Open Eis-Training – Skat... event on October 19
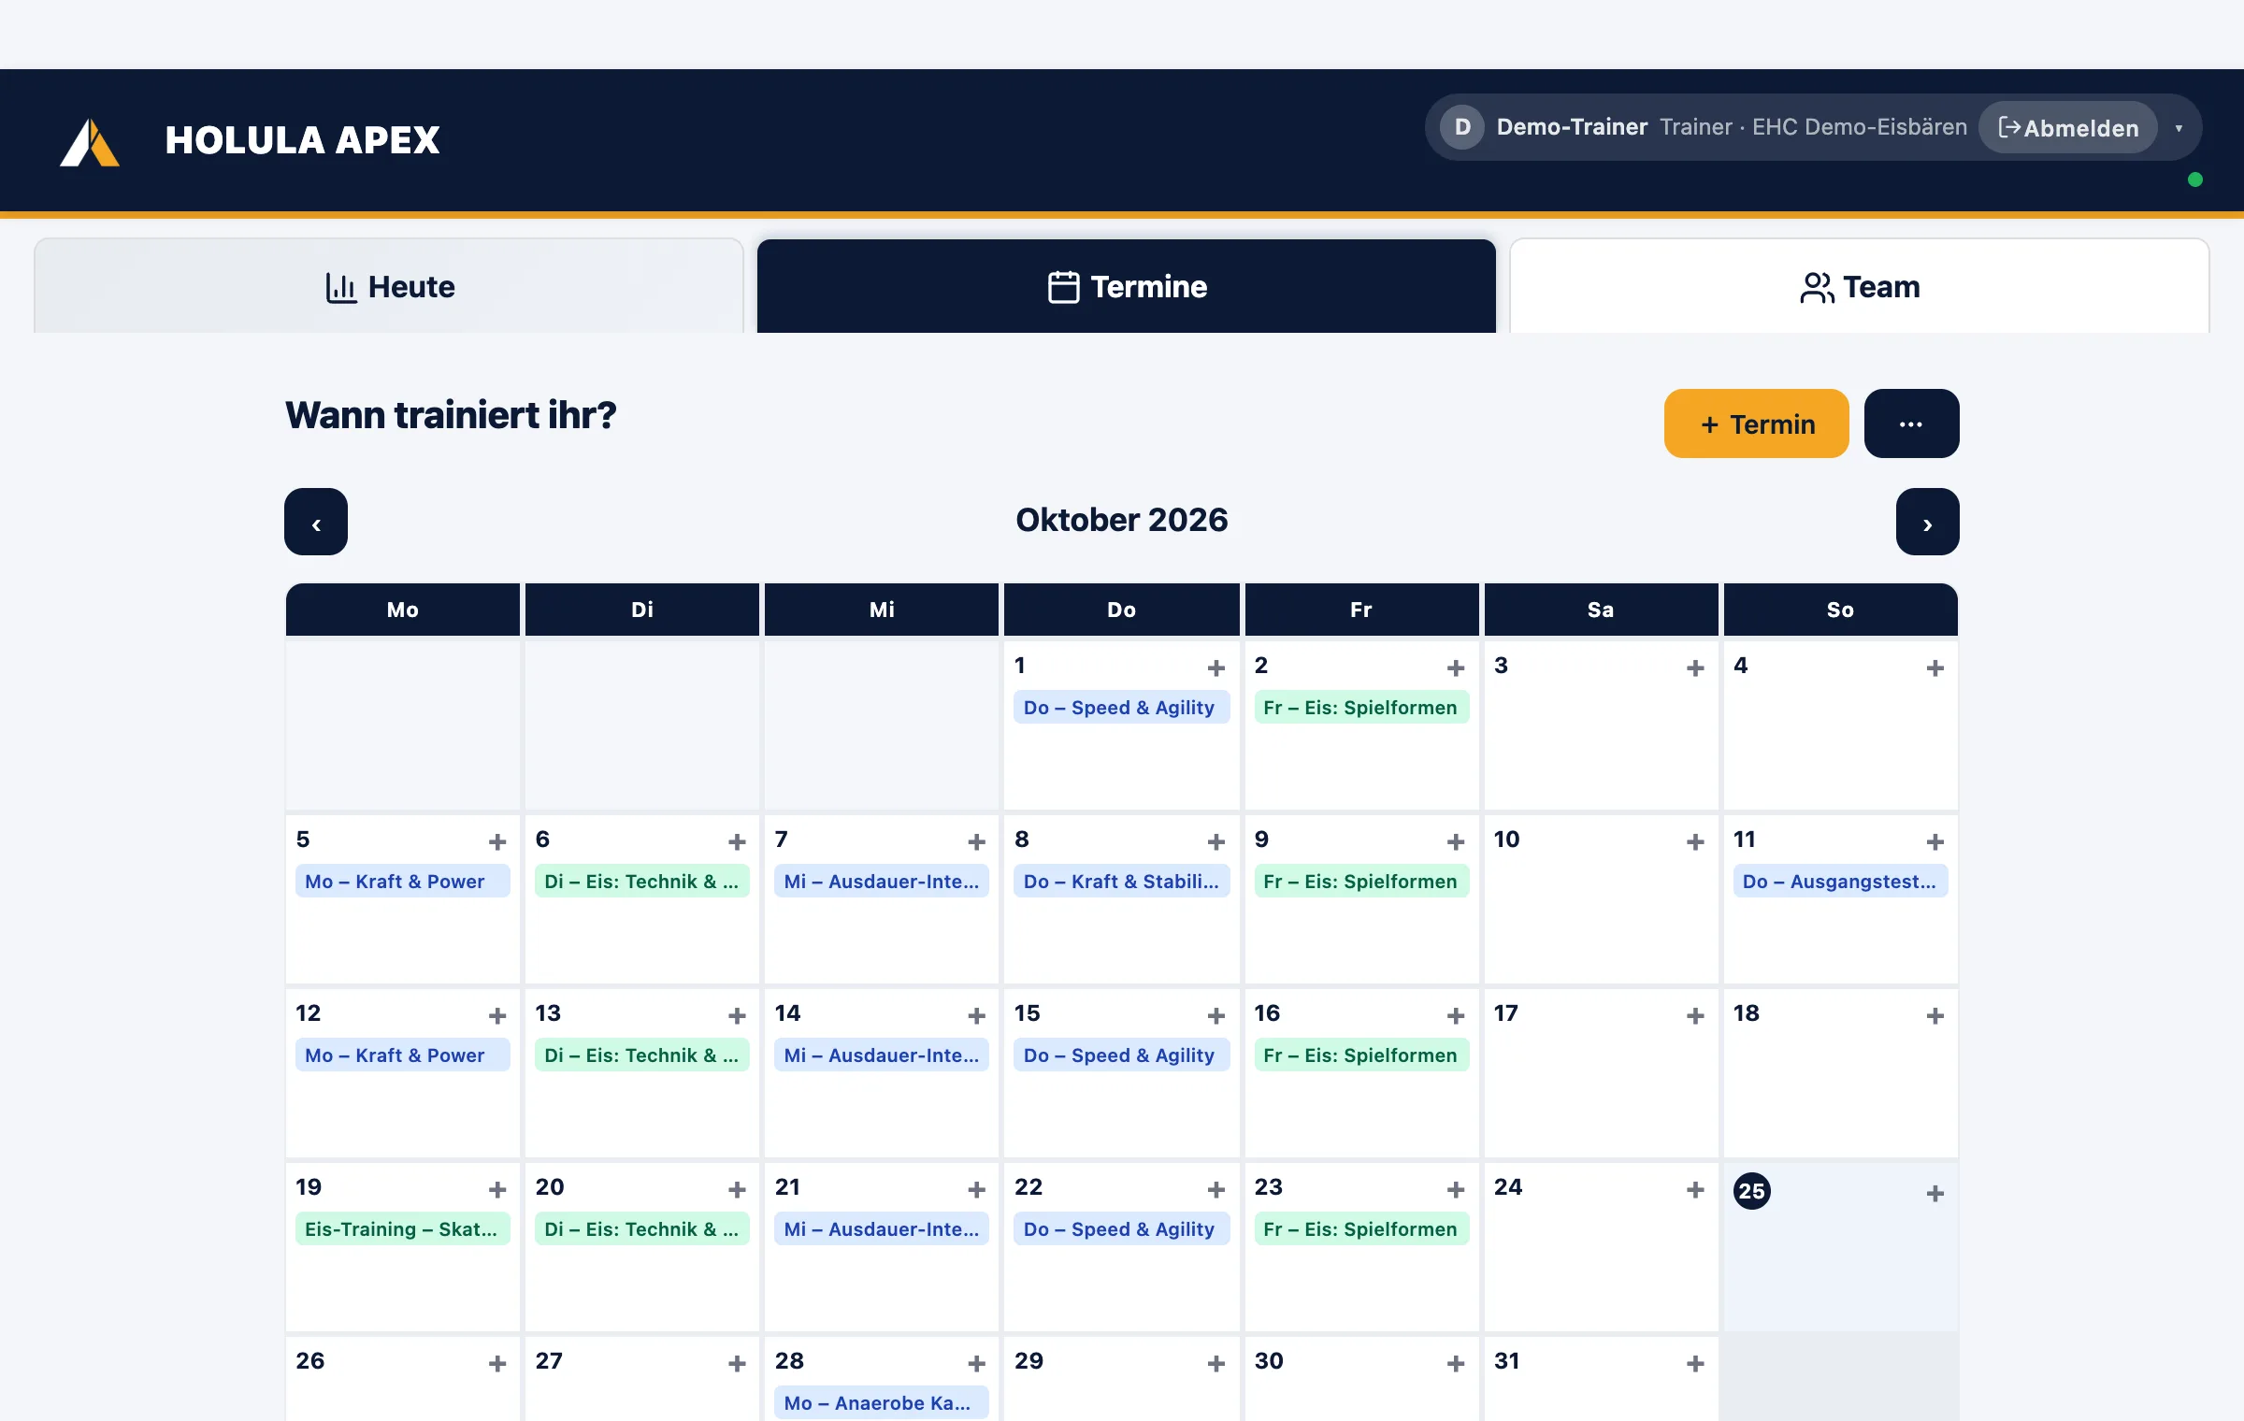 point(403,1229)
